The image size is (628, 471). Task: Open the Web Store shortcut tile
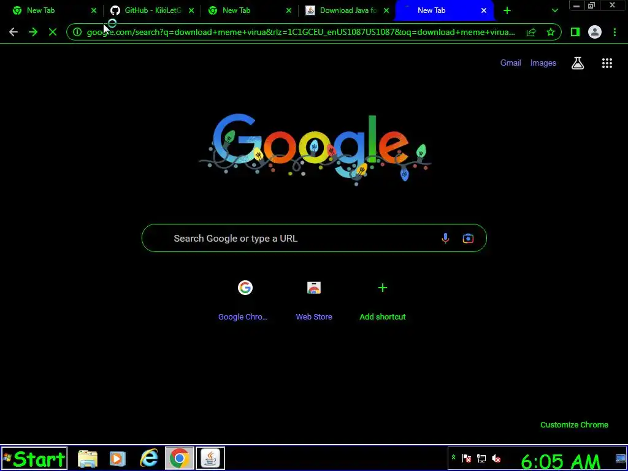pos(313,301)
